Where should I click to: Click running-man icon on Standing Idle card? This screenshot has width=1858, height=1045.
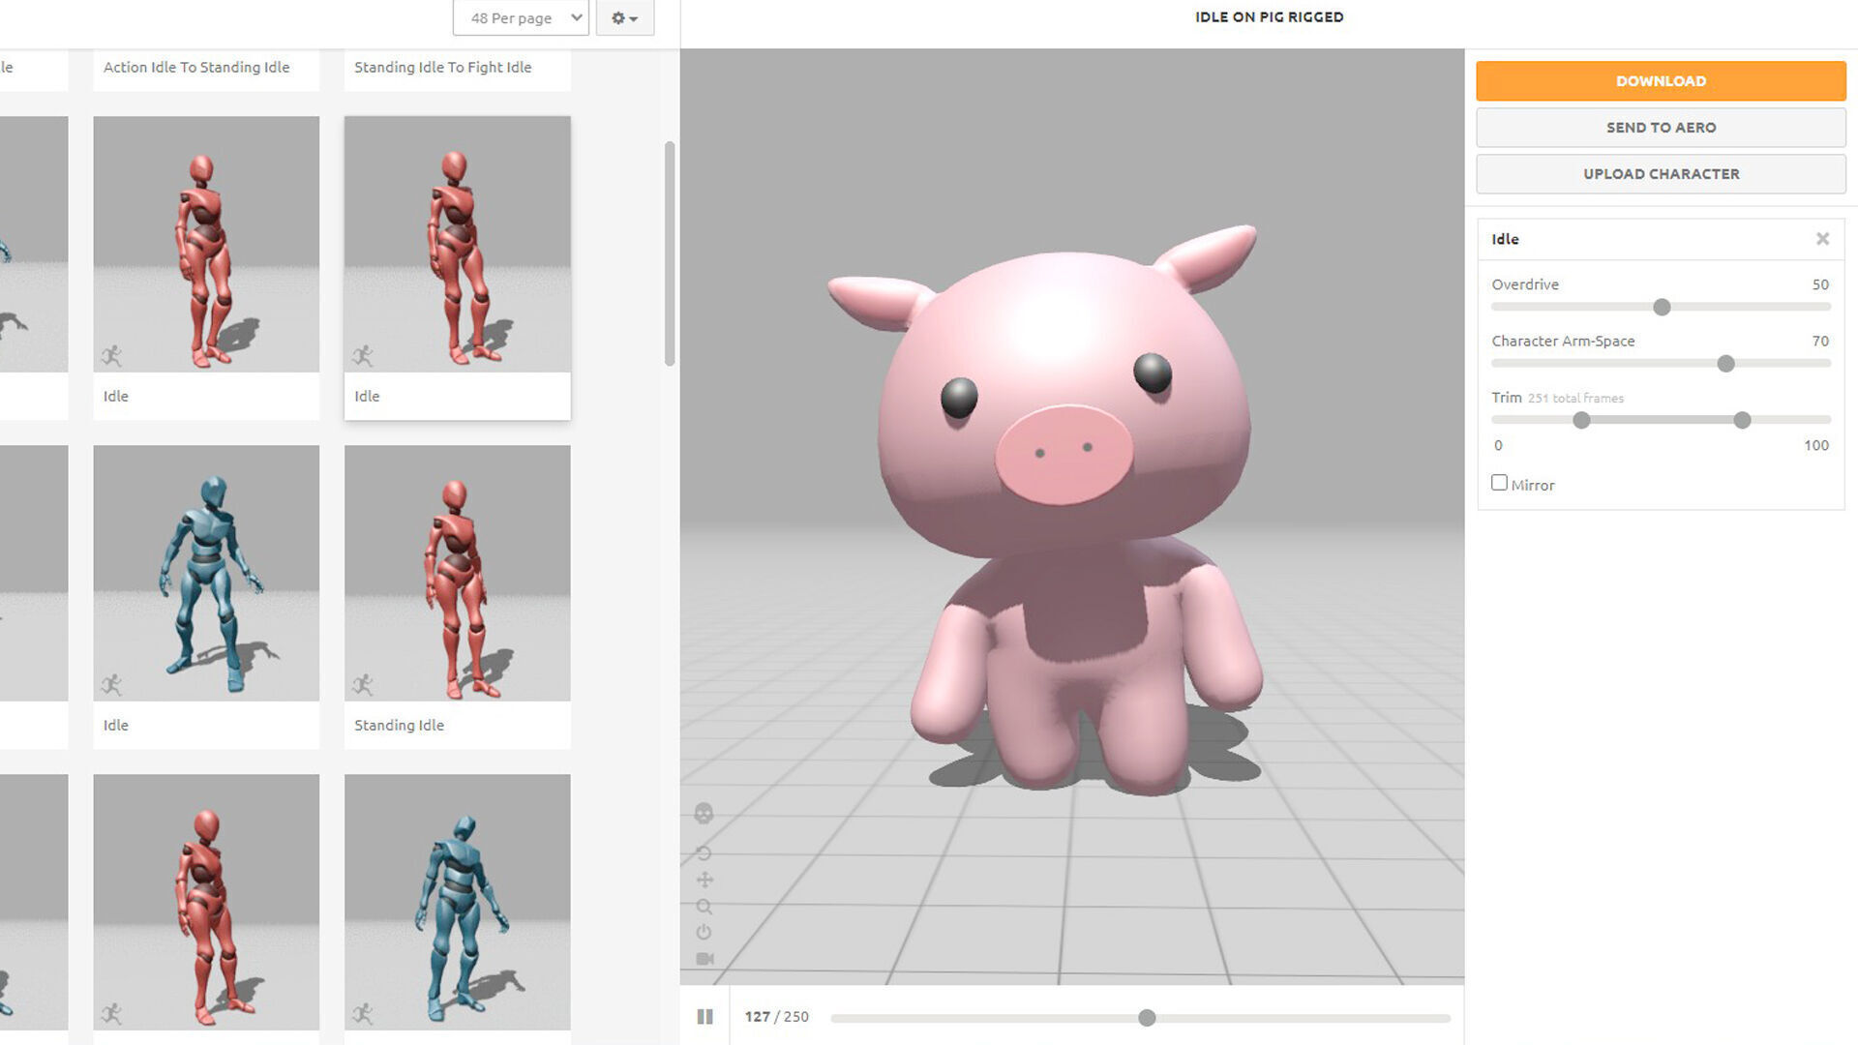(363, 685)
